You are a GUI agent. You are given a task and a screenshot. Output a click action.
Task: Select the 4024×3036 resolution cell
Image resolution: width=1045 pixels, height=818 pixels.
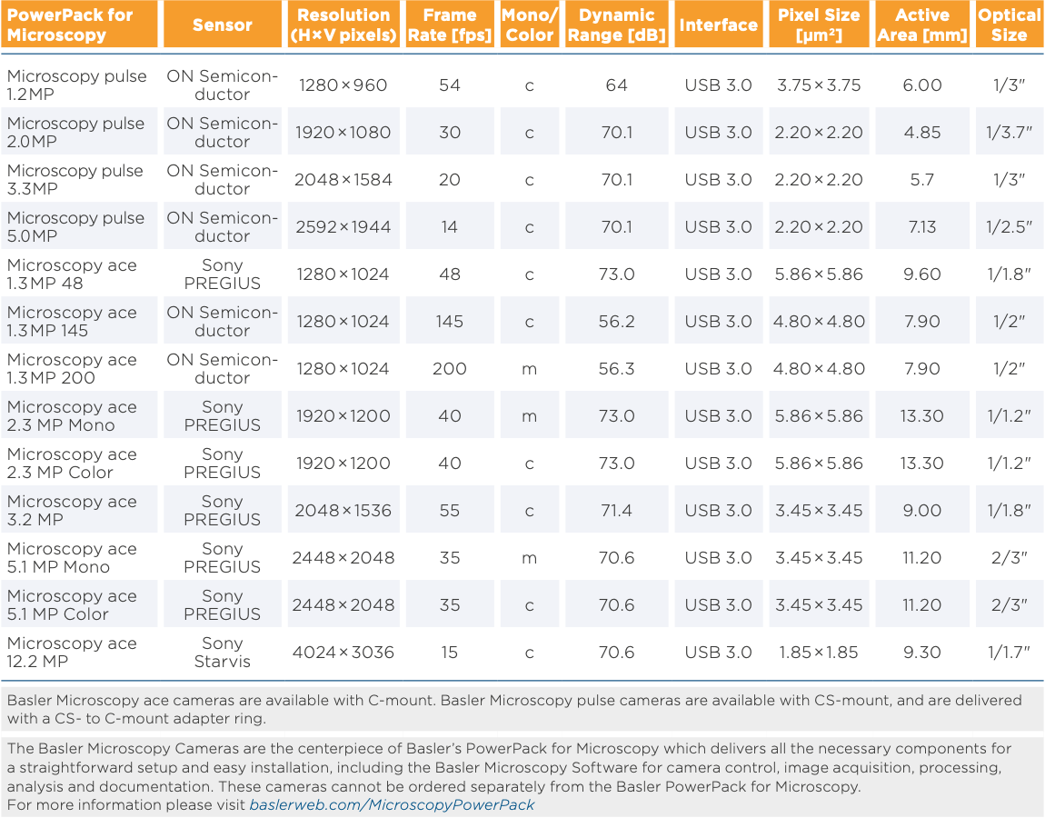343,653
